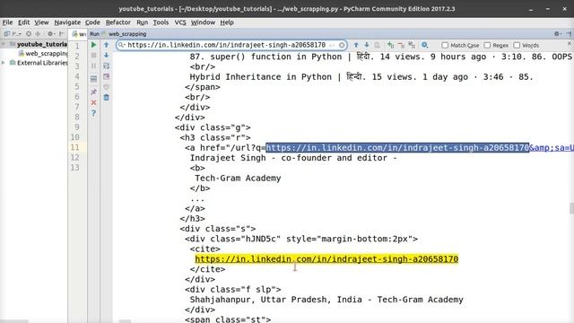
Task: Open the VCS menu
Action: point(180,22)
